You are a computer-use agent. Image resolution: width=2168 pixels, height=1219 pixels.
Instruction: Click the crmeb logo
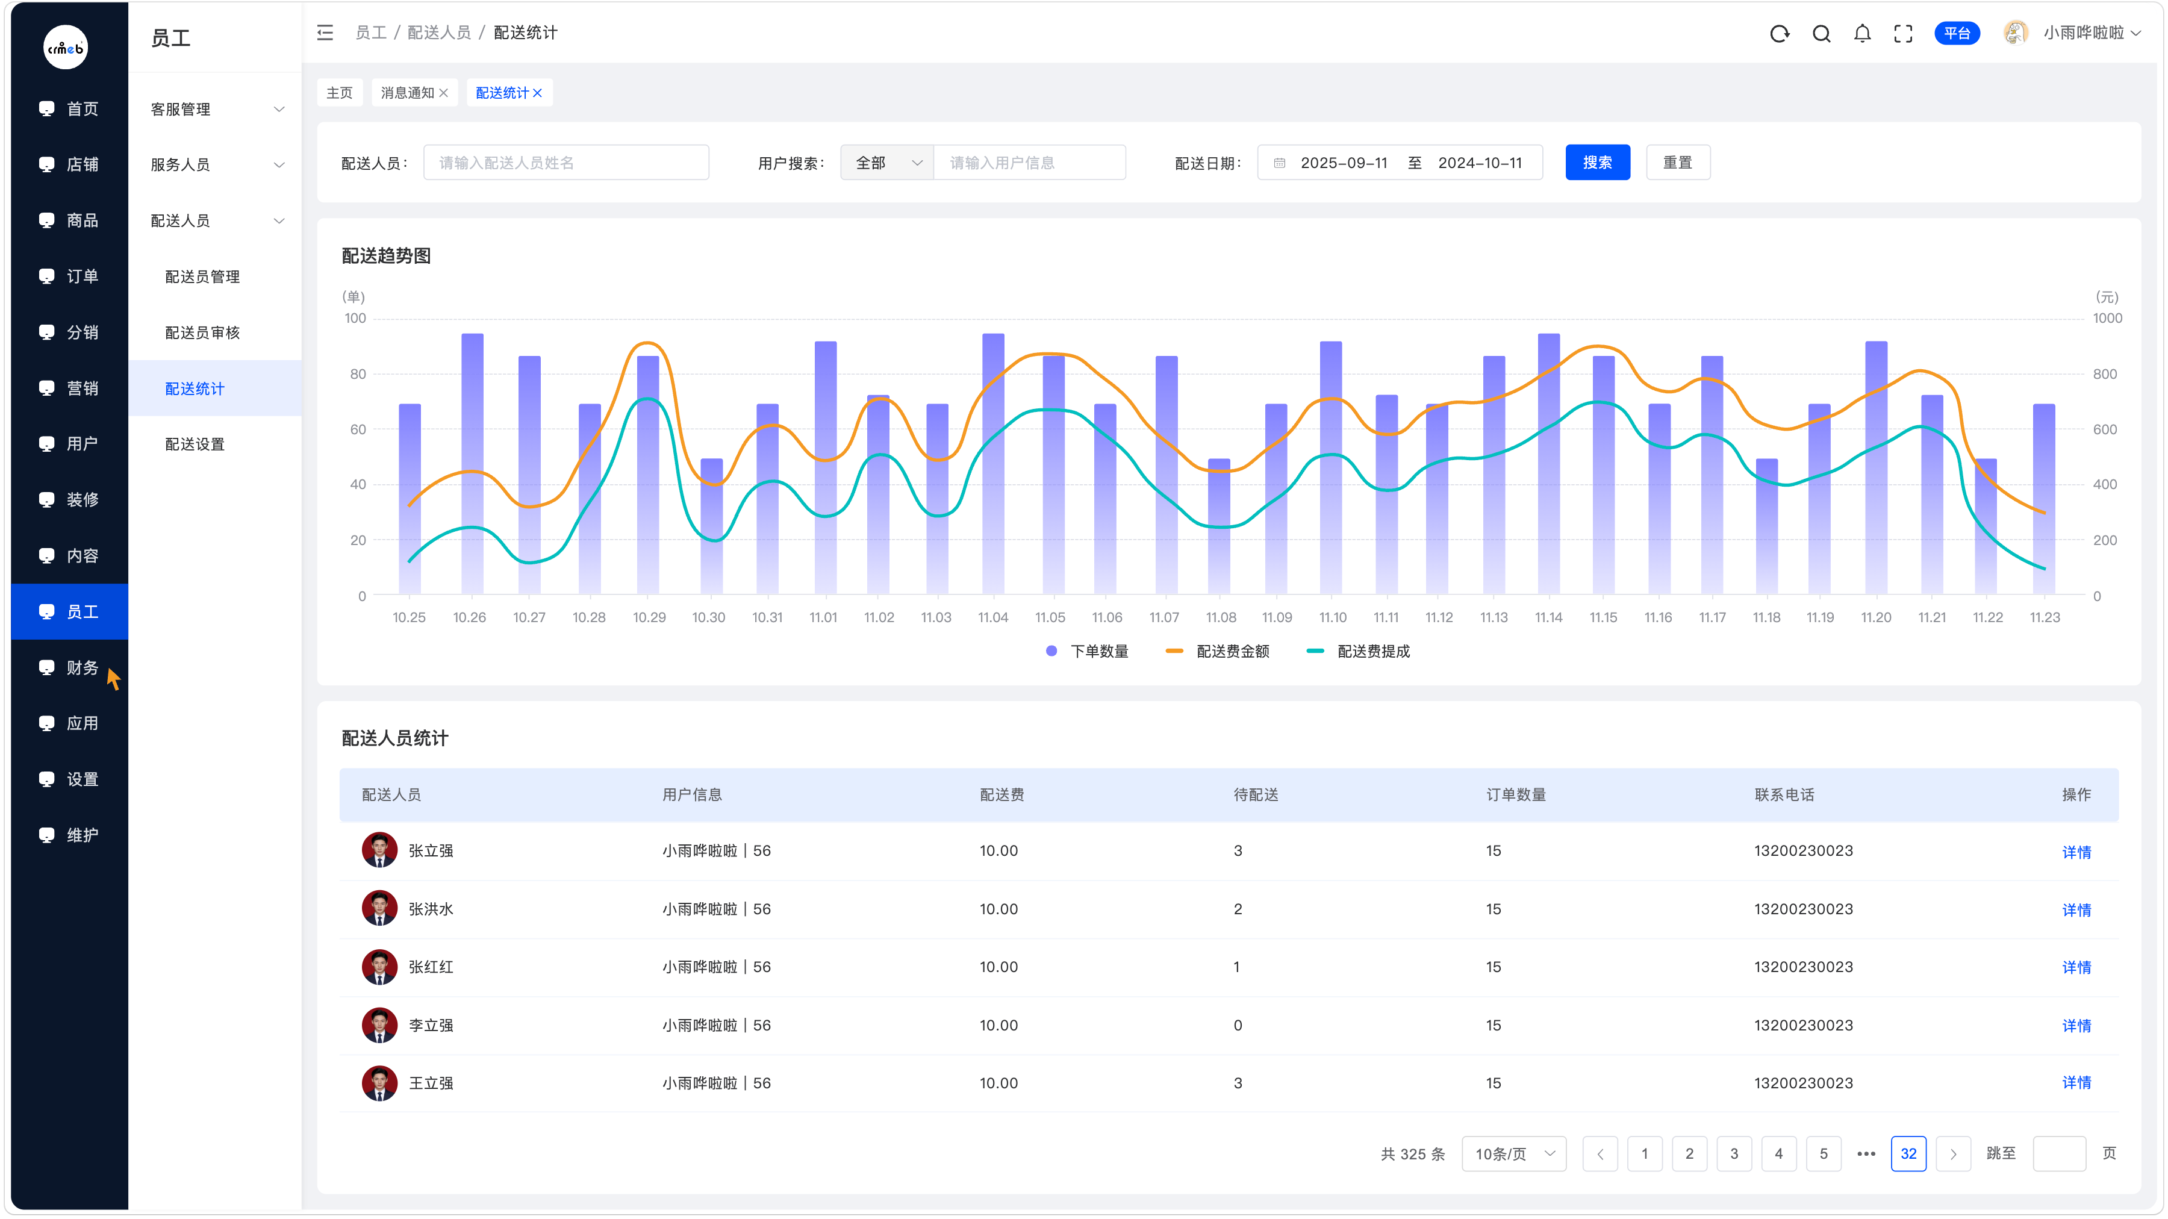coord(66,47)
